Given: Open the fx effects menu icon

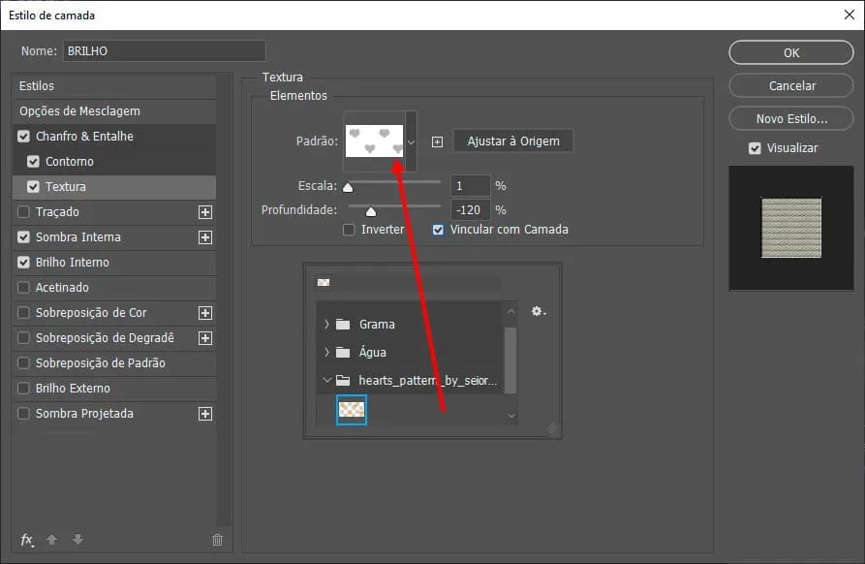Looking at the screenshot, I should click(x=27, y=540).
